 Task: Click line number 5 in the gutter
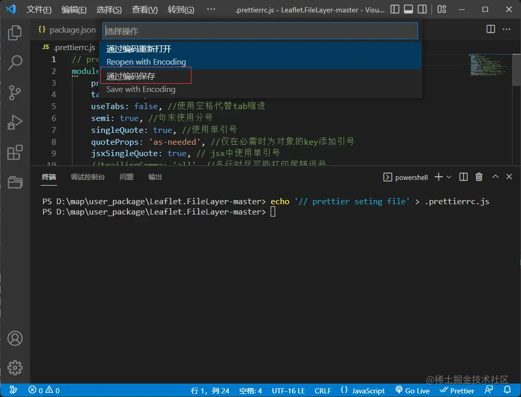[53, 106]
